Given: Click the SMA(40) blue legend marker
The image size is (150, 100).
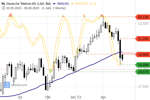Looking at the screenshot, I should (x=54, y=4).
